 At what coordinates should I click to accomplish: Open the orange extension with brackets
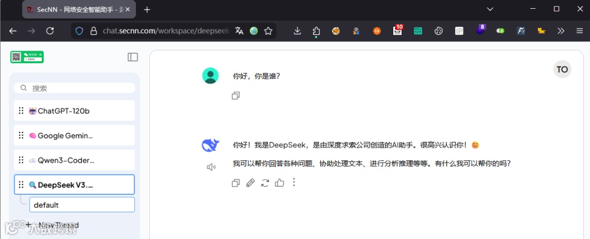[376, 31]
